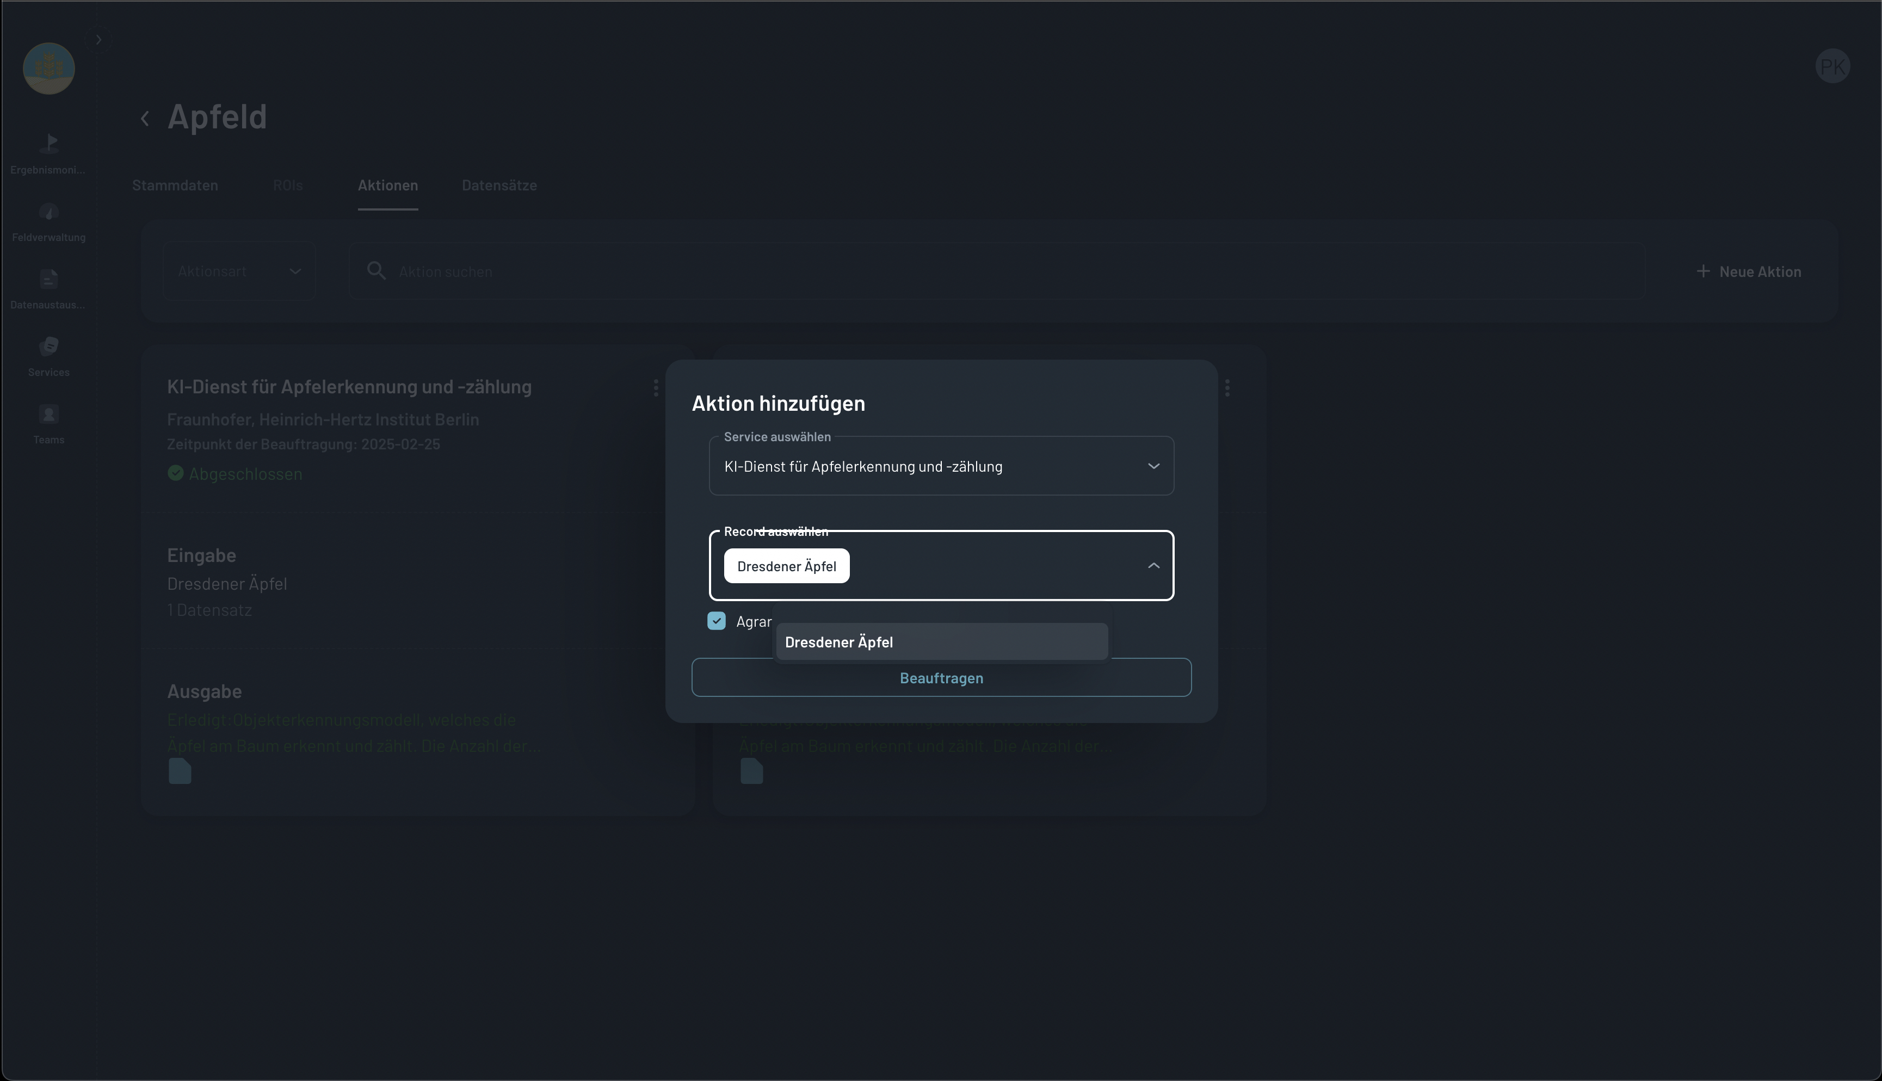
Task: Click Dresdener Äpfel under Eingabe
Action: point(226,584)
